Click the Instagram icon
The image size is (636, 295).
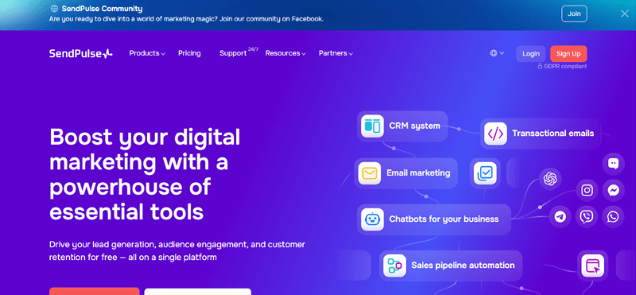(587, 190)
